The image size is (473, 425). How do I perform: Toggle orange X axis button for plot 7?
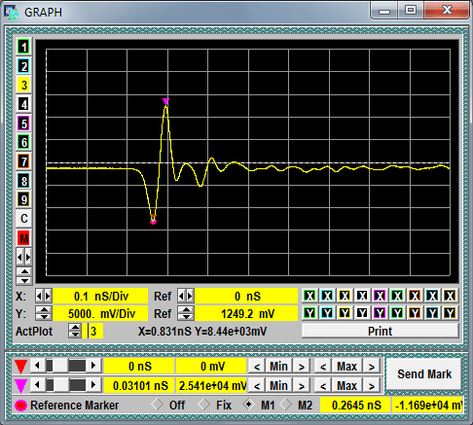pos(415,296)
